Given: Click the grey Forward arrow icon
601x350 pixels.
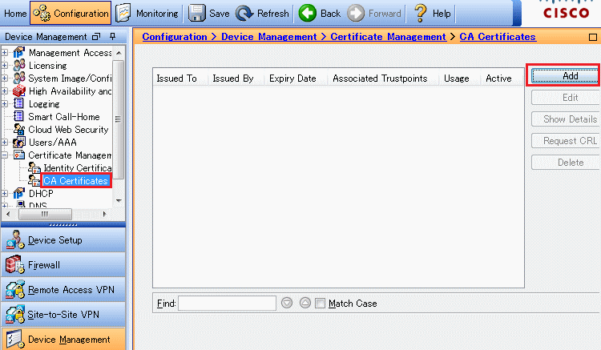Looking at the screenshot, I should click(356, 14).
